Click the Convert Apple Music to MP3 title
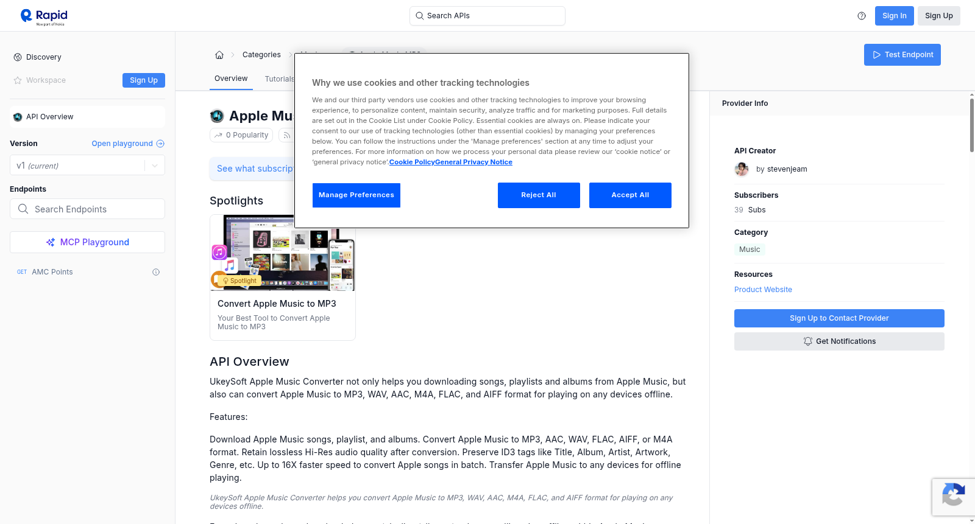Image resolution: width=975 pixels, height=524 pixels. [x=277, y=304]
